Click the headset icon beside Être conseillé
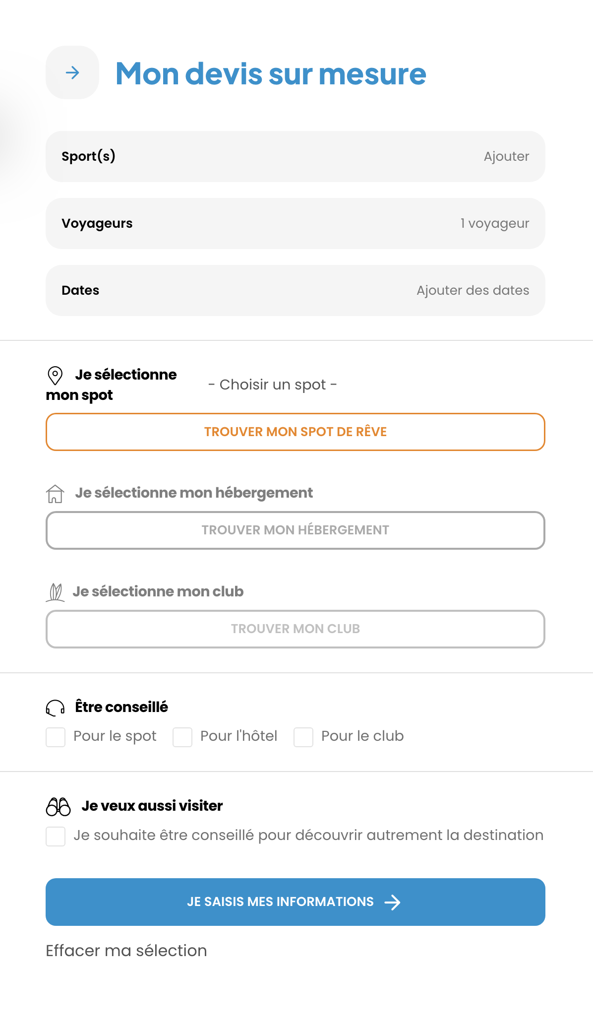The width and height of the screenshot is (593, 1034). 55,708
